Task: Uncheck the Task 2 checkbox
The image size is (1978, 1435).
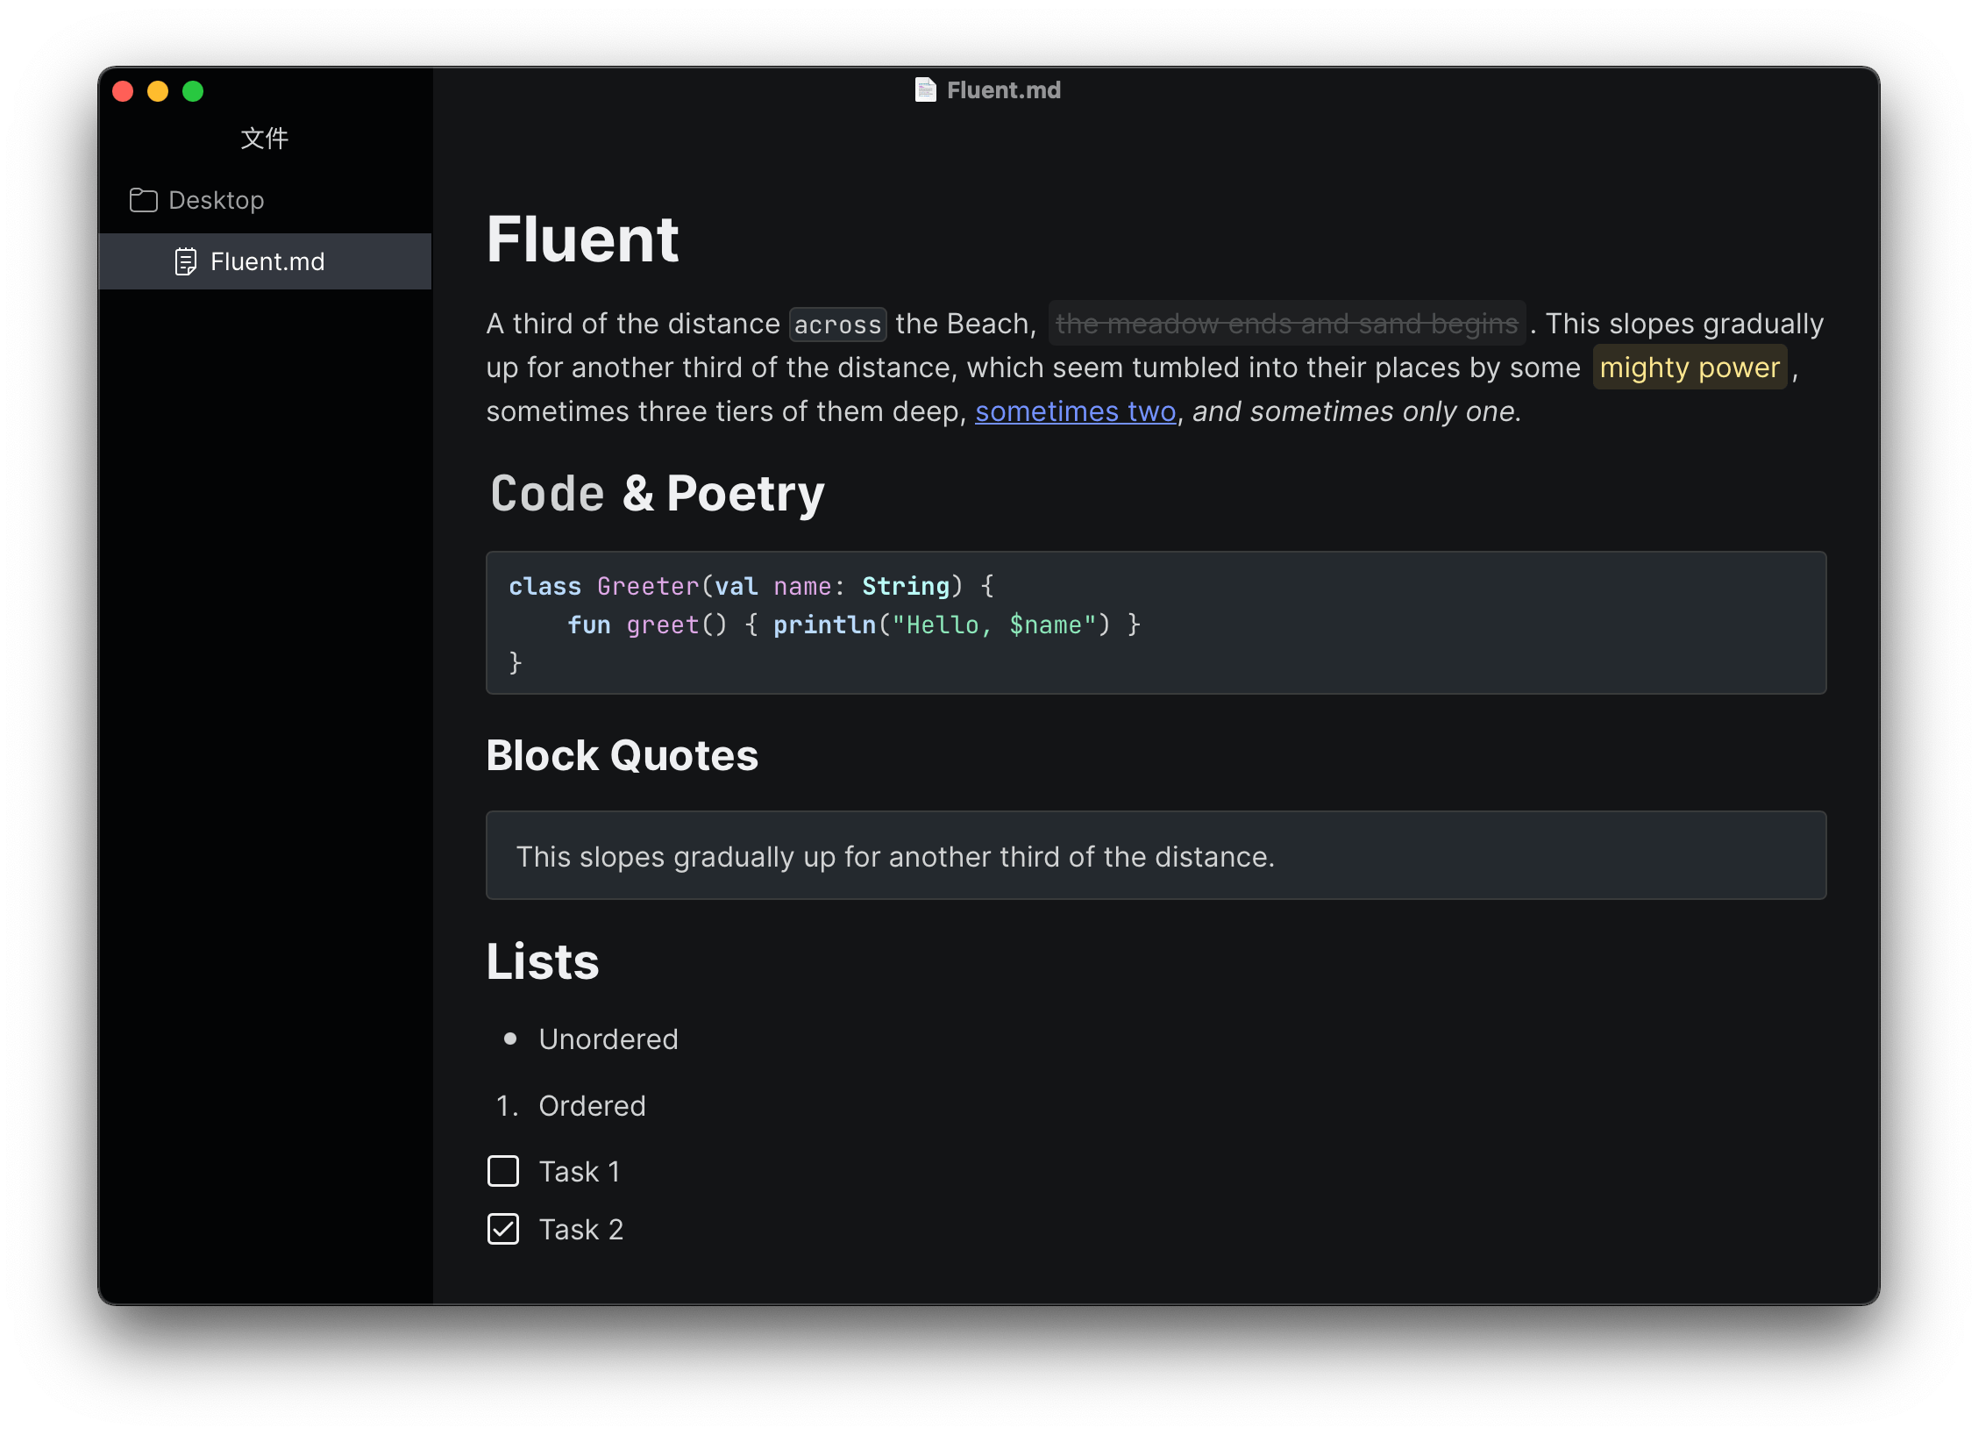Action: pyautogui.click(x=503, y=1229)
